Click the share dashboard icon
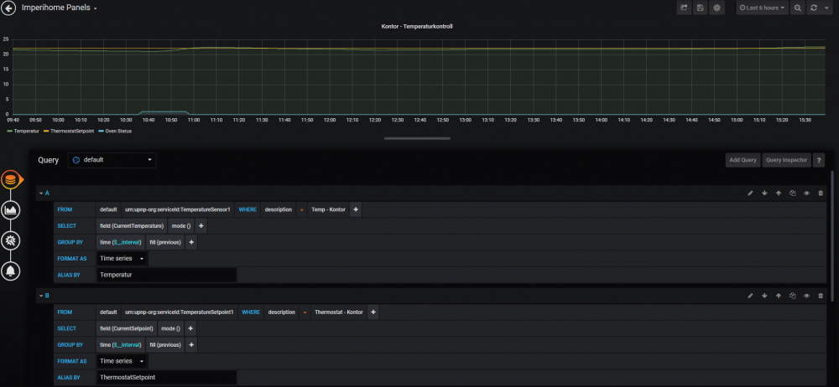839x387 pixels. pos(684,8)
